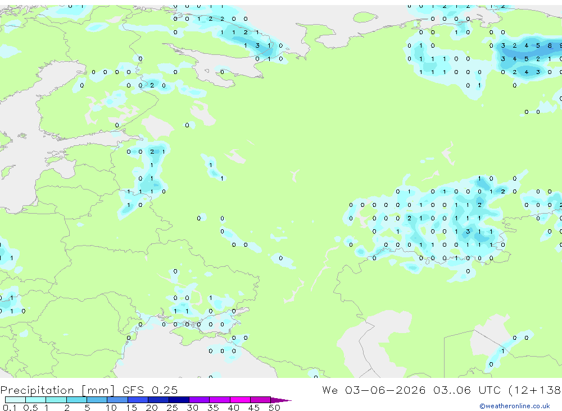The height and width of the screenshot is (411, 562).
Task: Click the 40–45 mm magenta legend swatch
Action: tap(240, 400)
